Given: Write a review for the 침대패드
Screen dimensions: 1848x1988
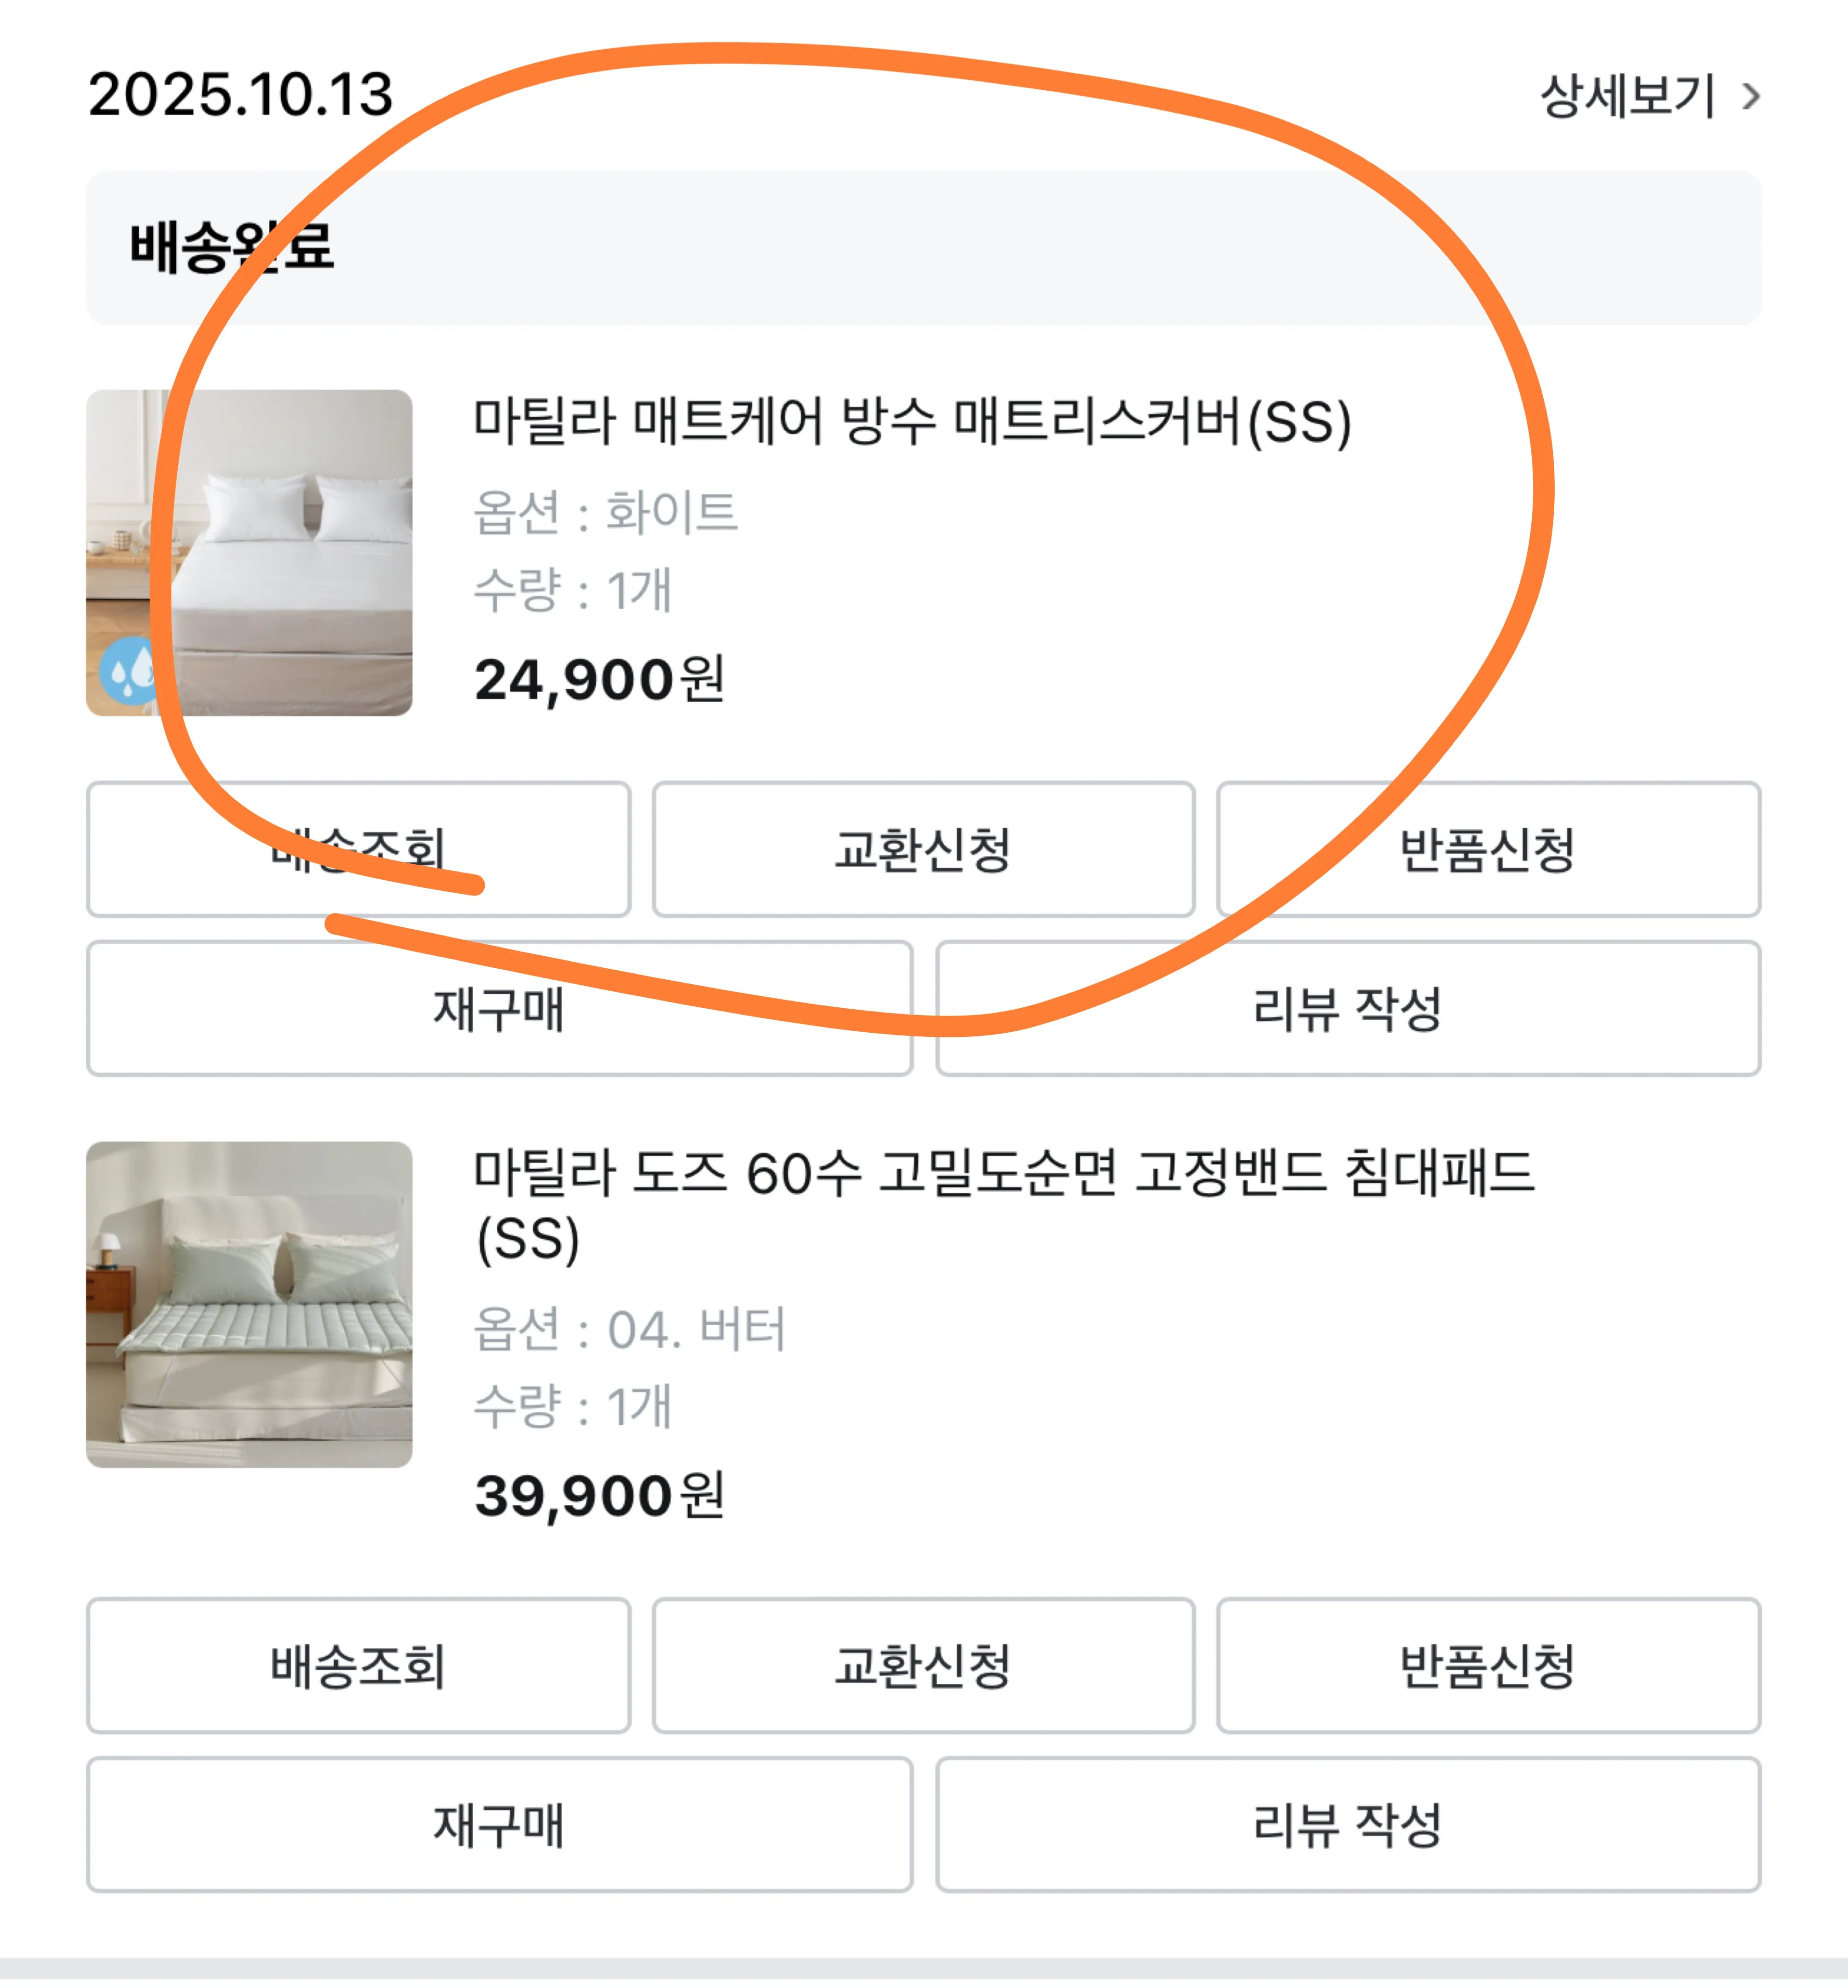Looking at the screenshot, I should pos(1347,1823).
